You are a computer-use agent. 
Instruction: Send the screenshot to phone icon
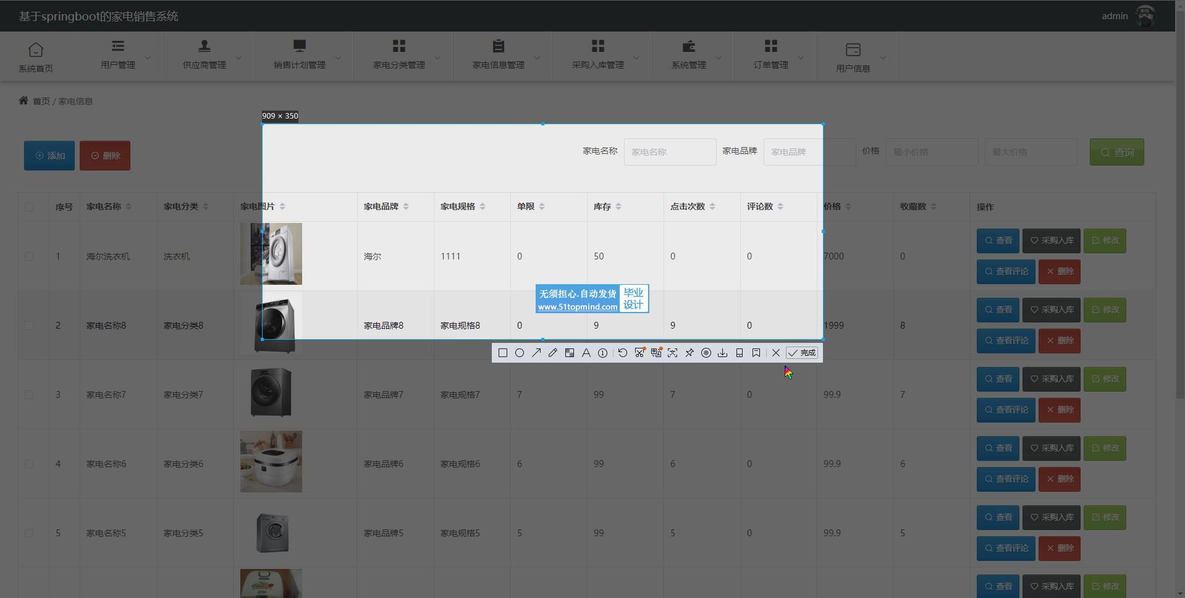(x=740, y=353)
